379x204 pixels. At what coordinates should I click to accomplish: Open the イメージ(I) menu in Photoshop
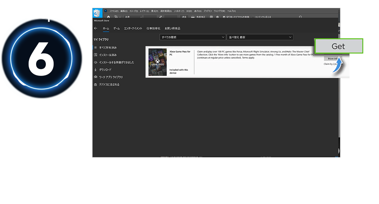click(134, 11)
